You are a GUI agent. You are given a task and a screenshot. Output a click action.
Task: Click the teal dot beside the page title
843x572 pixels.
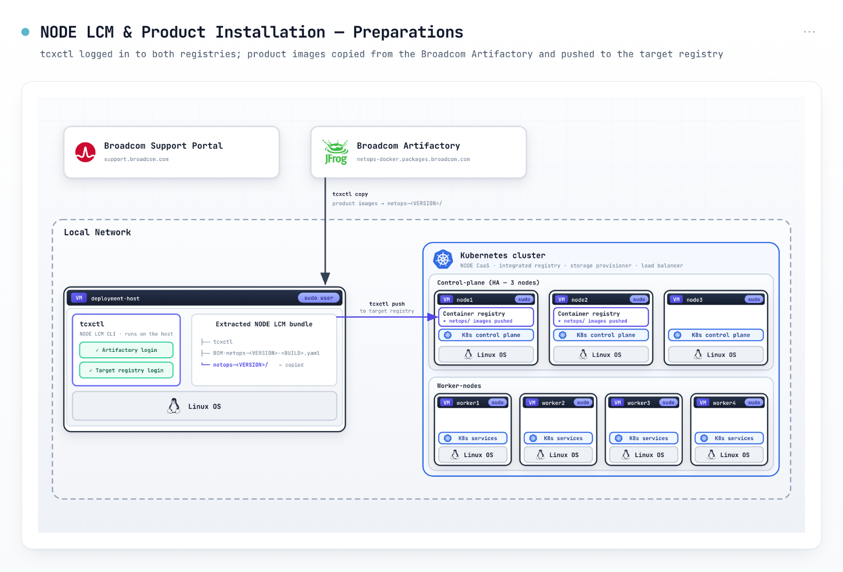click(x=25, y=32)
